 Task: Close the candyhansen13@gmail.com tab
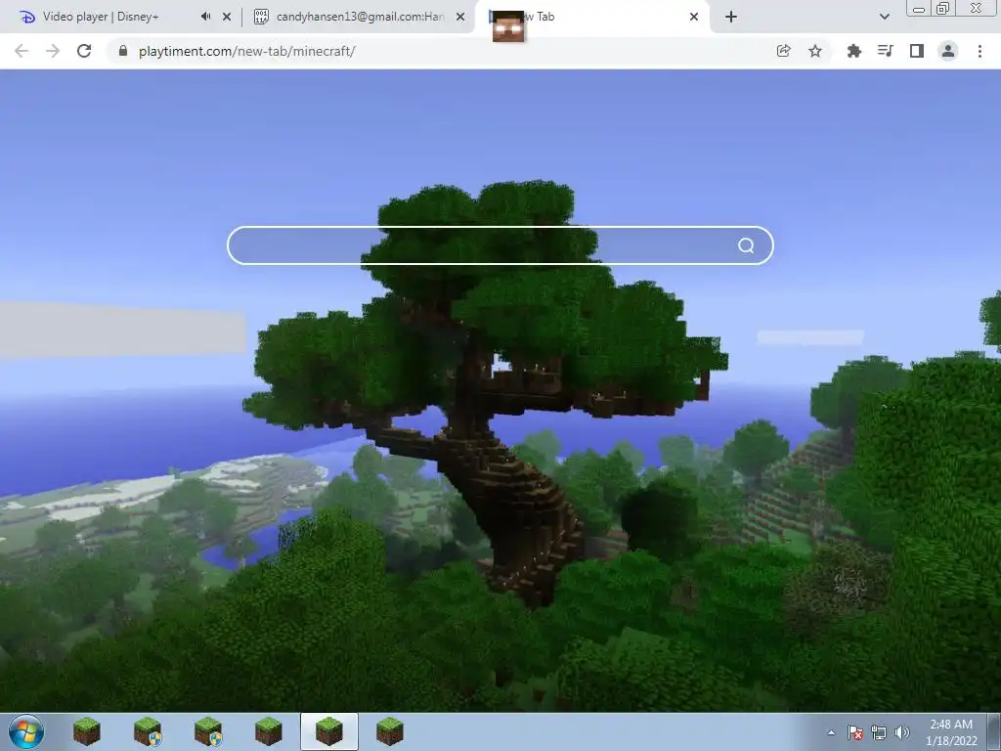point(460,17)
